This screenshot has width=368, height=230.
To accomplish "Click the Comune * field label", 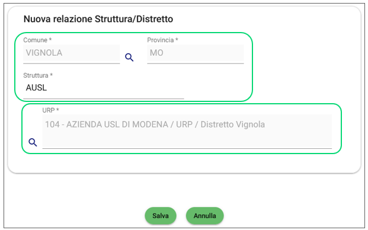I will click(37, 40).
